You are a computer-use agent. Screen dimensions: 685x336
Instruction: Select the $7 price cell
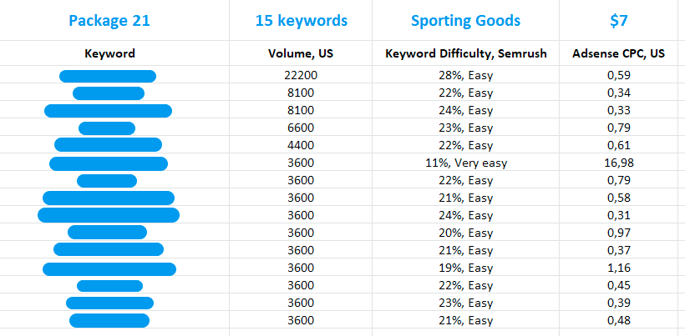click(x=619, y=21)
